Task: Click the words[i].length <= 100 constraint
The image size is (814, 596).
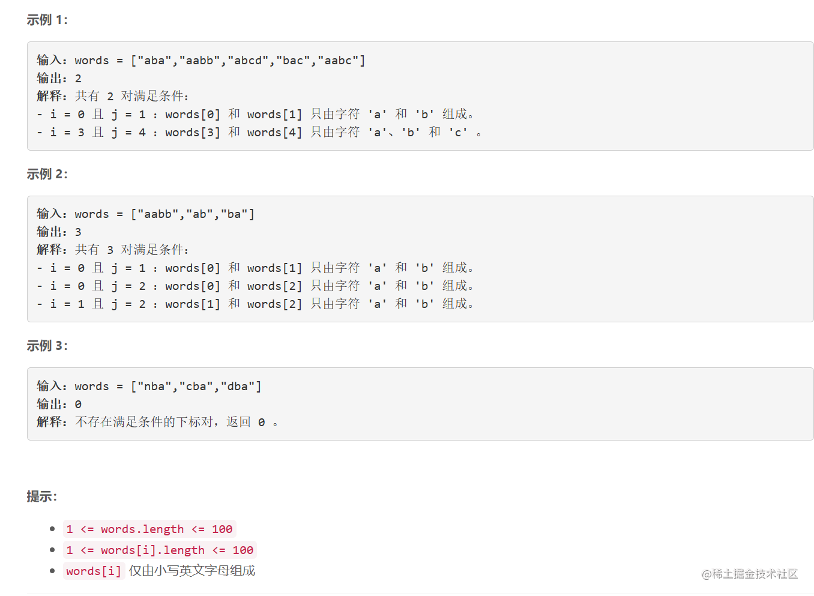Action: coord(160,550)
